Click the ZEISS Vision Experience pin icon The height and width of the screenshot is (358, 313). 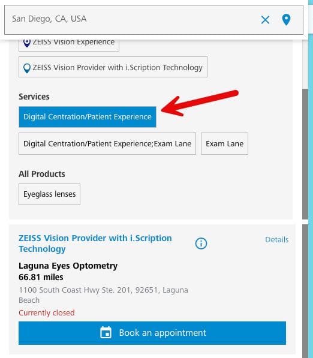pos(27,43)
